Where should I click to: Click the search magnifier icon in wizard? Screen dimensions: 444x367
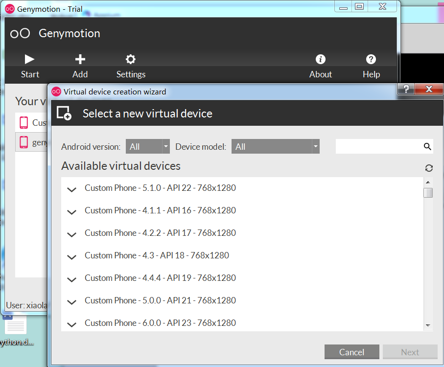pyautogui.click(x=427, y=146)
